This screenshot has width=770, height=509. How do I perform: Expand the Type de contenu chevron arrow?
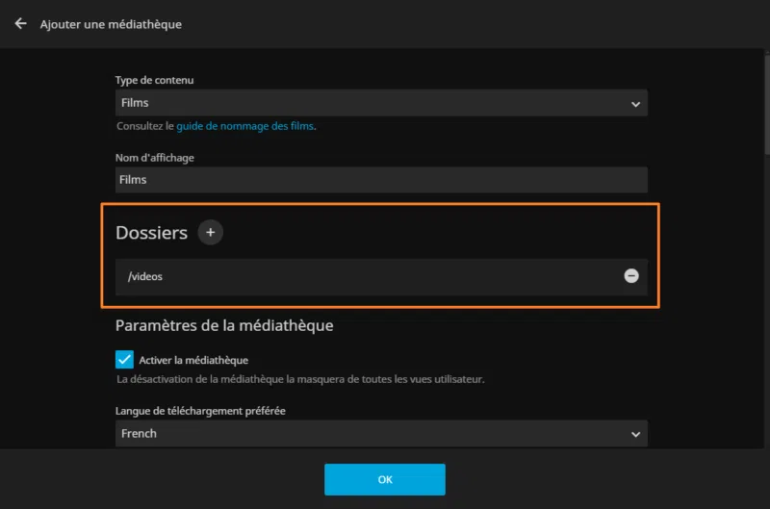tap(635, 103)
